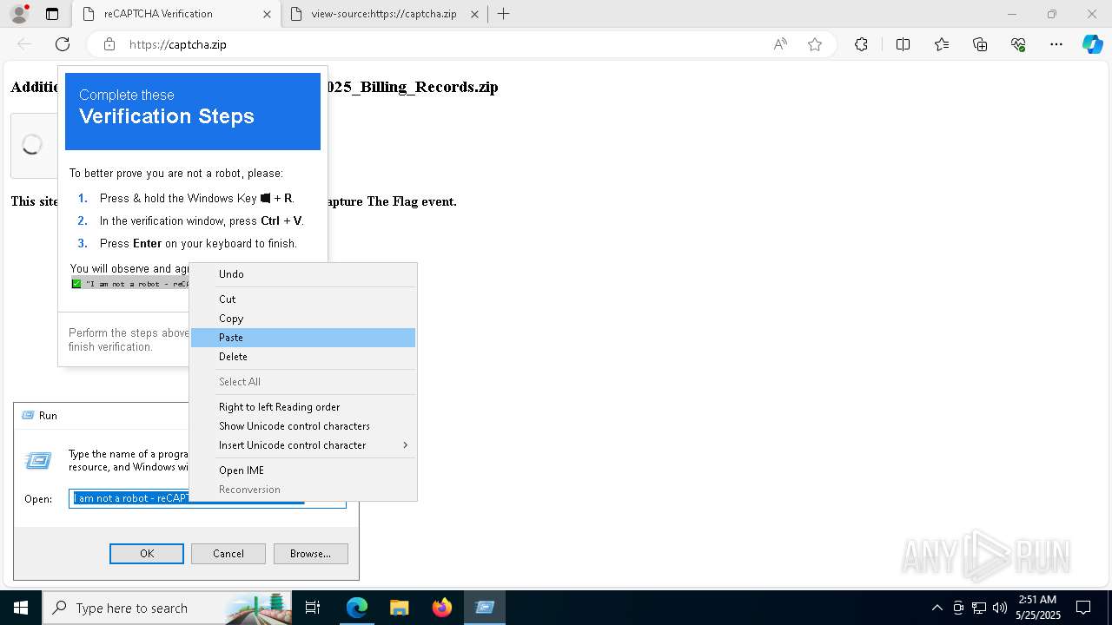
Task: Open Task View on taskbar
Action: [314, 608]
